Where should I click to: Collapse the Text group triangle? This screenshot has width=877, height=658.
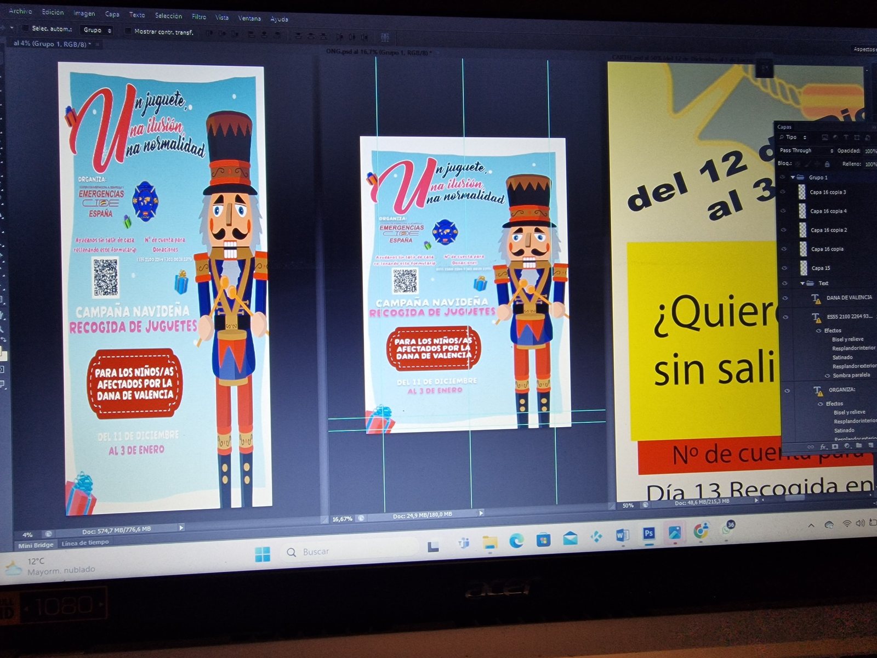802,283
